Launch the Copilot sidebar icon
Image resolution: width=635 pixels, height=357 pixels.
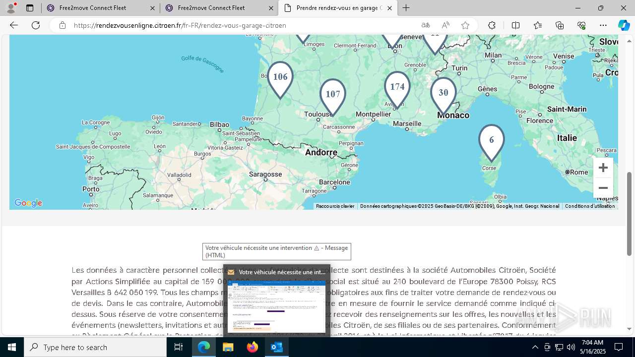(624, 25)
